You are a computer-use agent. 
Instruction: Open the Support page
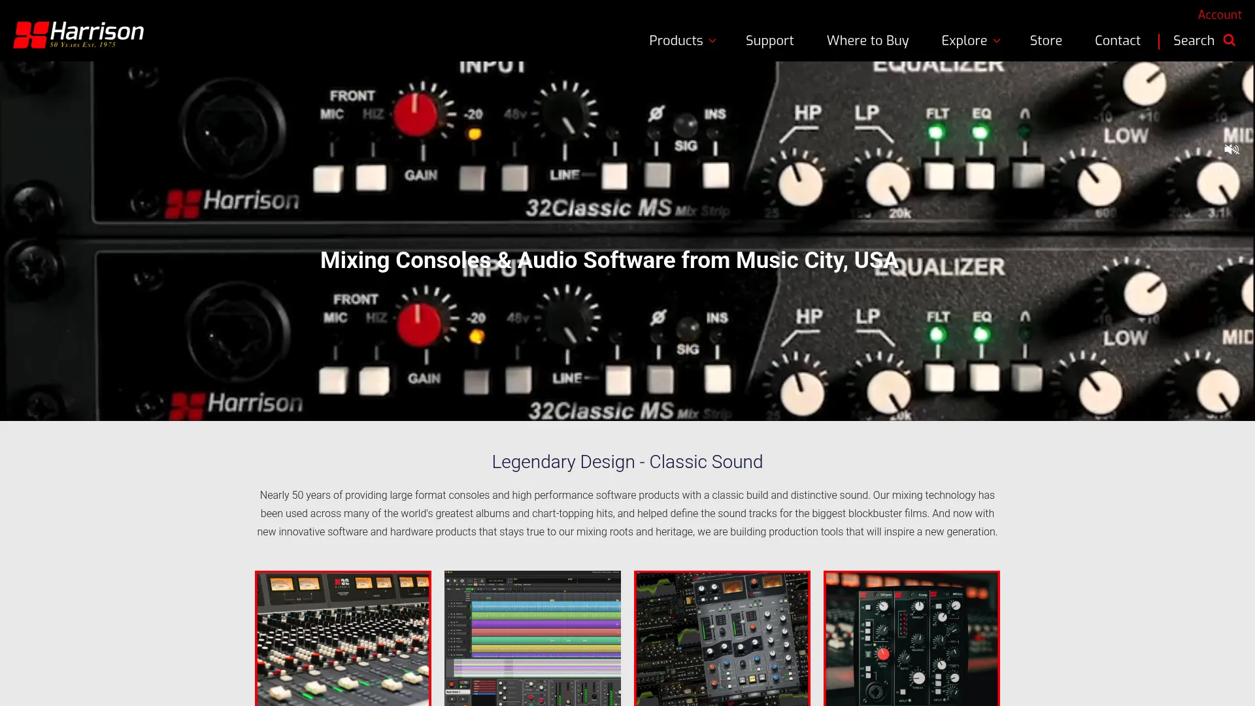[769, 41]
